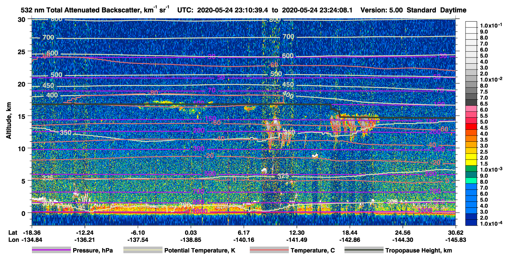Click the colorbar label 1.0x10-4
506x259 pixels.
[x=490, y=224]
